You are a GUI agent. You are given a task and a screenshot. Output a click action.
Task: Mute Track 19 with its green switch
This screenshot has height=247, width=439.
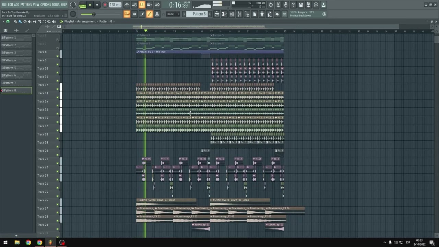(x=57, y=146)
